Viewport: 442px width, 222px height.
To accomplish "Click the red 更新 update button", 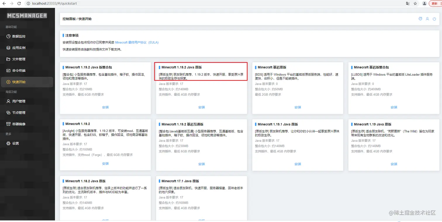I will point(435,4).
